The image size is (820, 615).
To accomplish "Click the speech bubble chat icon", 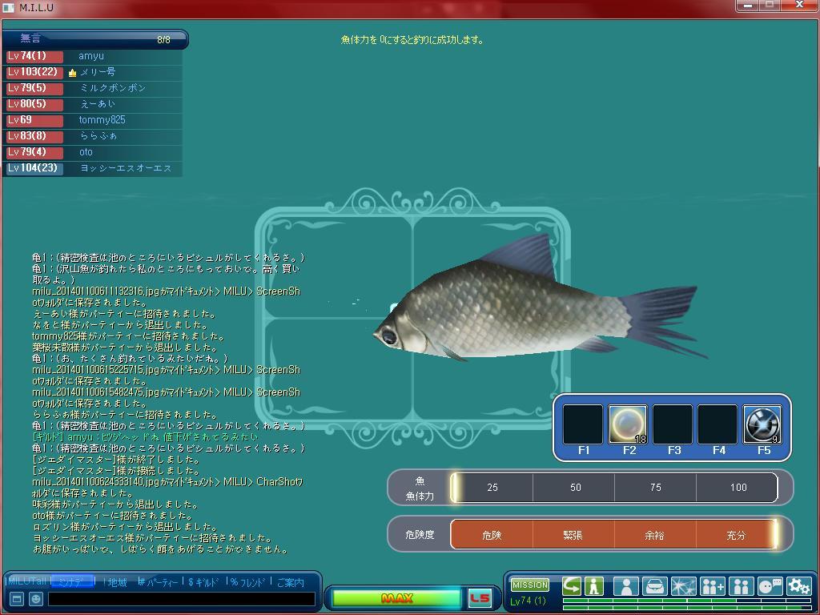I will pos(770,586).
